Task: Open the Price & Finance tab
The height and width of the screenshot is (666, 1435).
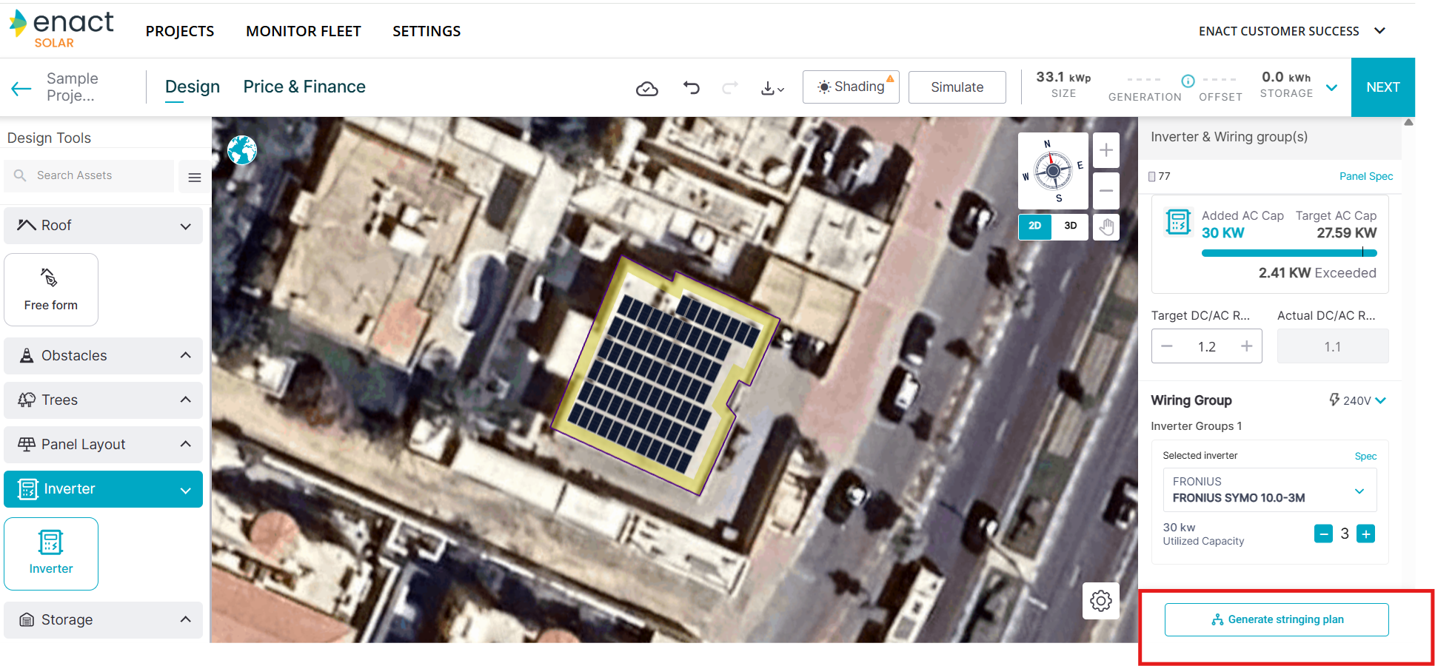Action: [304, 87]
